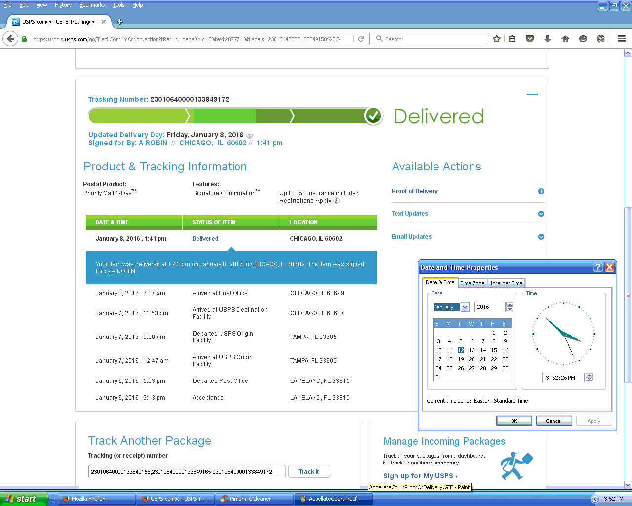The width and height of the screenshot is (632, 506).
Task: Open the Edit menu
Action: click(24, 5)
